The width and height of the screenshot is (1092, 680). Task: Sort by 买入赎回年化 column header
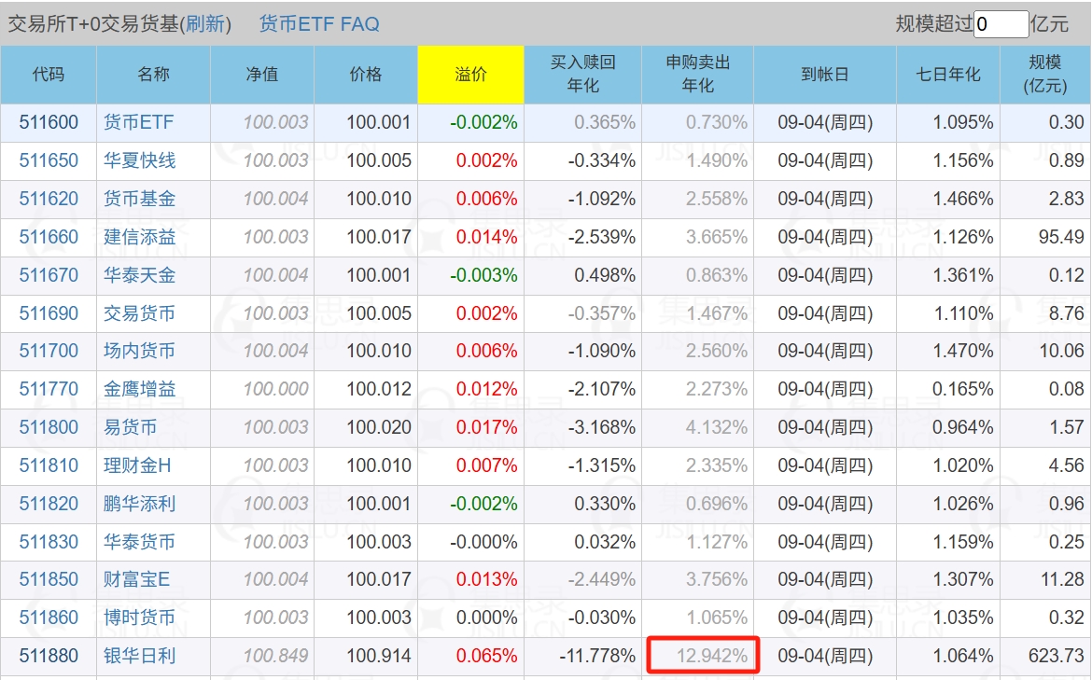[x=583, y=75]
